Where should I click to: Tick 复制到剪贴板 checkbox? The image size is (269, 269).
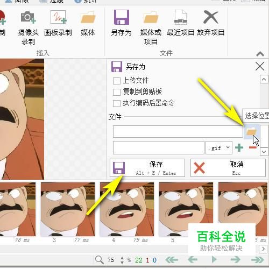click(117, 93)
